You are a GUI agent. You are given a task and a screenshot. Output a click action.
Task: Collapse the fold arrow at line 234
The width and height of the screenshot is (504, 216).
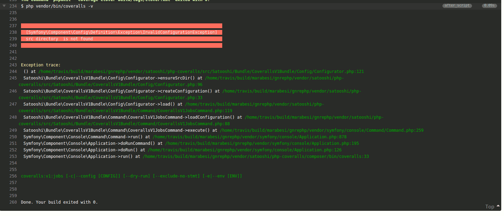[4, 6]
